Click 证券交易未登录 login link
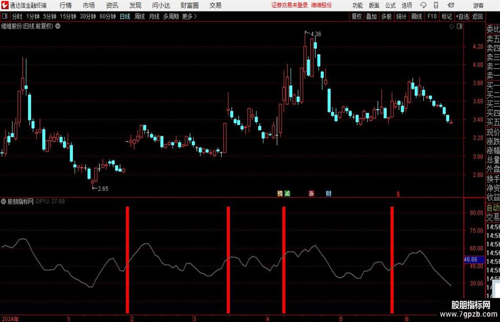 (289, 5)
